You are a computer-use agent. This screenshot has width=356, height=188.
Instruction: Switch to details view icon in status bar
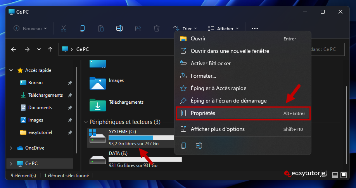click(x=335, y=175)
